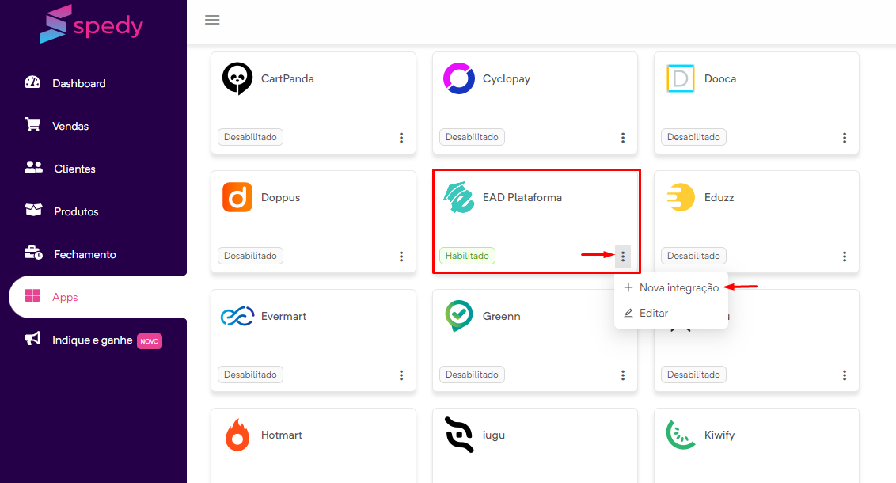Click the Eduzz card title
The height and width of the screenshot is (483, 896).
[x=719, y=198]
